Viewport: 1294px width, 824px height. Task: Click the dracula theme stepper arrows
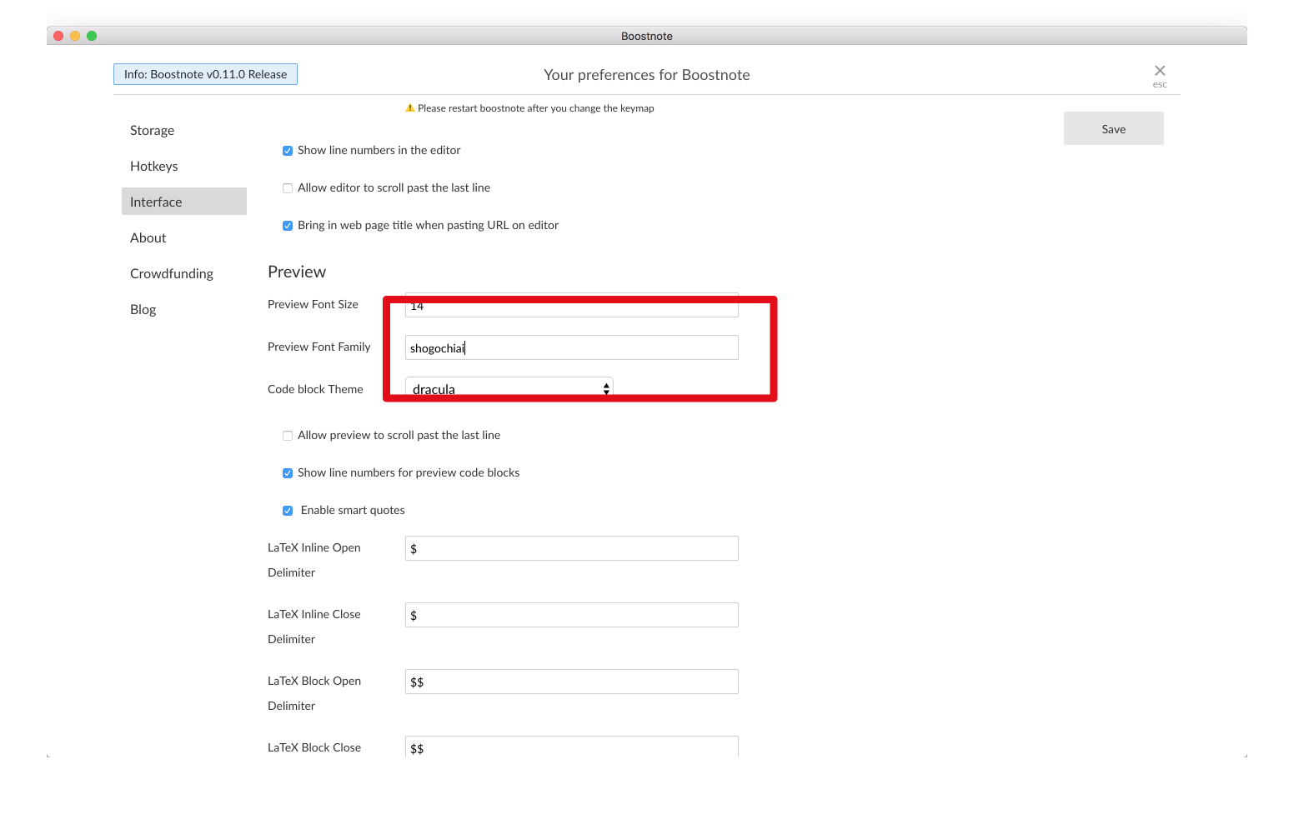click(x=606, y=387)
